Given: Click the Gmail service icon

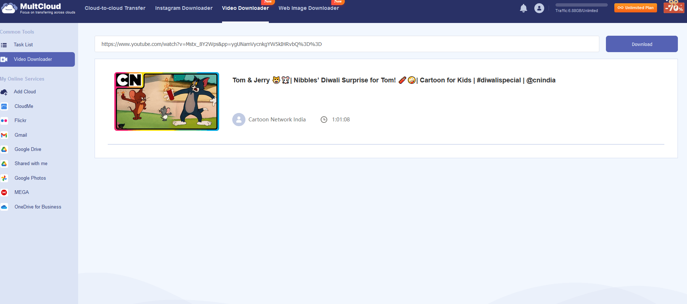Looking at the screenshot, I should pyautogui.click(x=4, y=135).
